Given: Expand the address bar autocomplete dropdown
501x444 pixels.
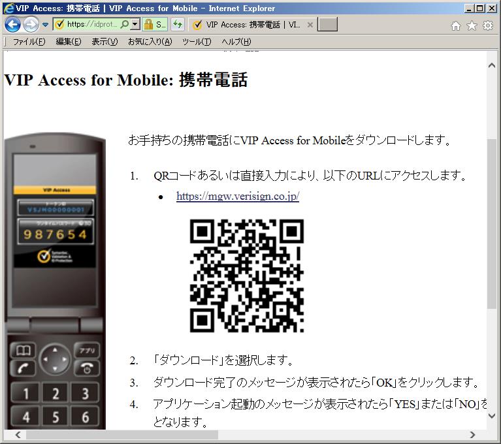Looking at the screenshot, I should pyautogui.click(x=135, y=24).
